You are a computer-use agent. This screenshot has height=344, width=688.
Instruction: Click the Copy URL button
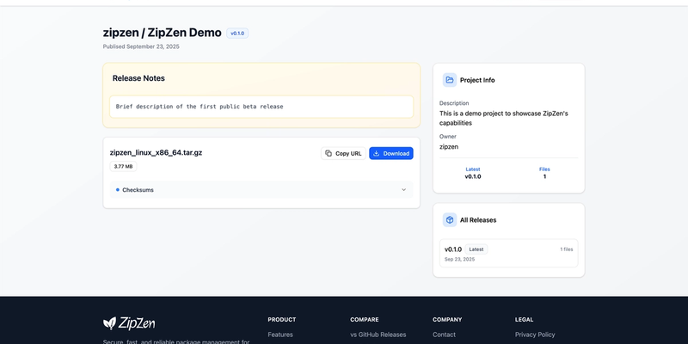[x=343, y=153]
